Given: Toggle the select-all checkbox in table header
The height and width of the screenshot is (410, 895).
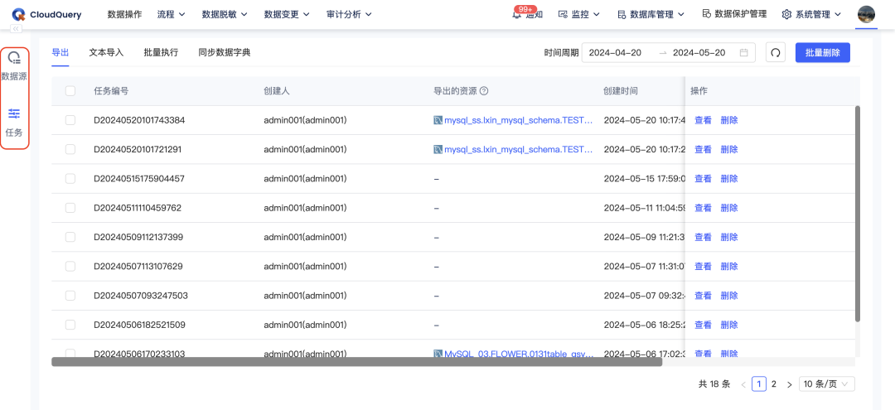Looking at the screenshot, I should [x=70, y=90].
